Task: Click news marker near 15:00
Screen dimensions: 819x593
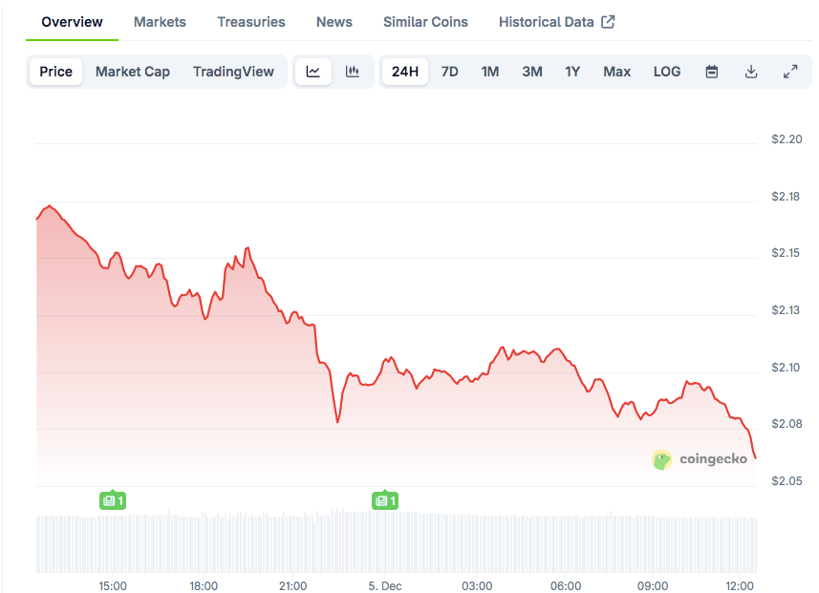Action: tap(113, 500)
